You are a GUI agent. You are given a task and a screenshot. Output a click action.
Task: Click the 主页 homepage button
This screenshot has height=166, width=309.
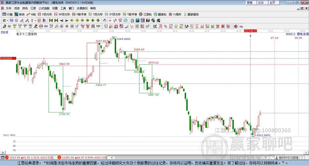click(274, 2)
